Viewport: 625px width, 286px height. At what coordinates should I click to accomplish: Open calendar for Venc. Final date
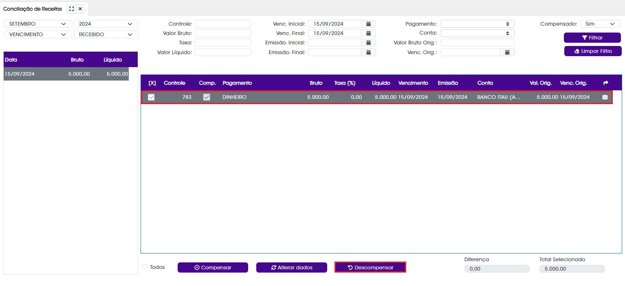pyautogui.click(x=368, y=33)
